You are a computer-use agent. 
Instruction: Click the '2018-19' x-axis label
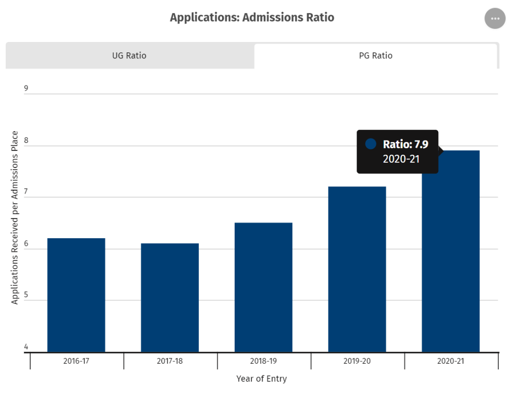[263, 361]
